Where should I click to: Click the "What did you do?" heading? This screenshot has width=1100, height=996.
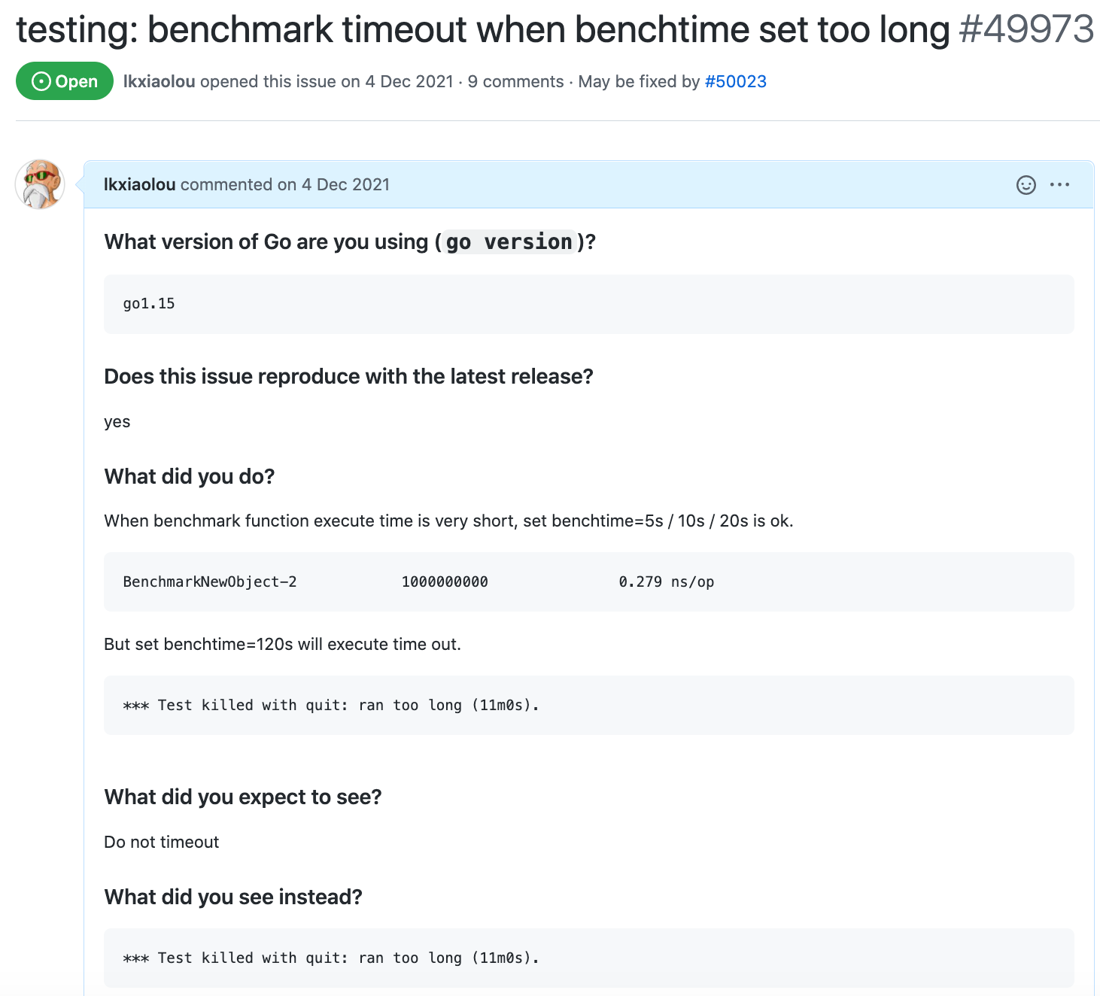(190, 476)
